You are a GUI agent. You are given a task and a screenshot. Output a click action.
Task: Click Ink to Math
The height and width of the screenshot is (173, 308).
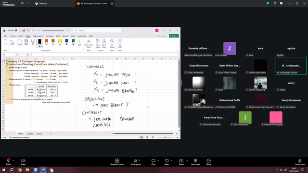tap(104, 44)
